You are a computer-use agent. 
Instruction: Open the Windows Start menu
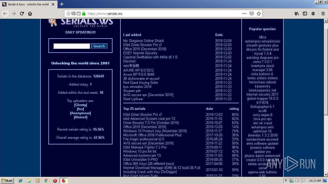click(7, 180)
